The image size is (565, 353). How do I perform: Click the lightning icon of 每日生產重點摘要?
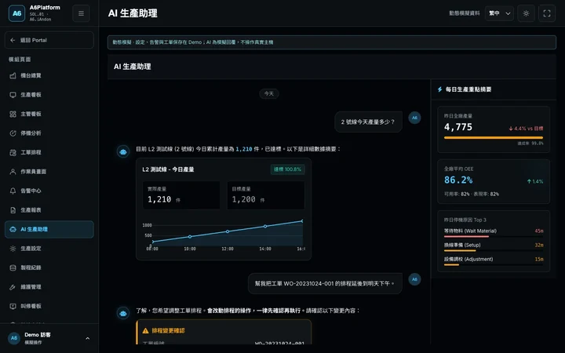[x=440, y=89]
